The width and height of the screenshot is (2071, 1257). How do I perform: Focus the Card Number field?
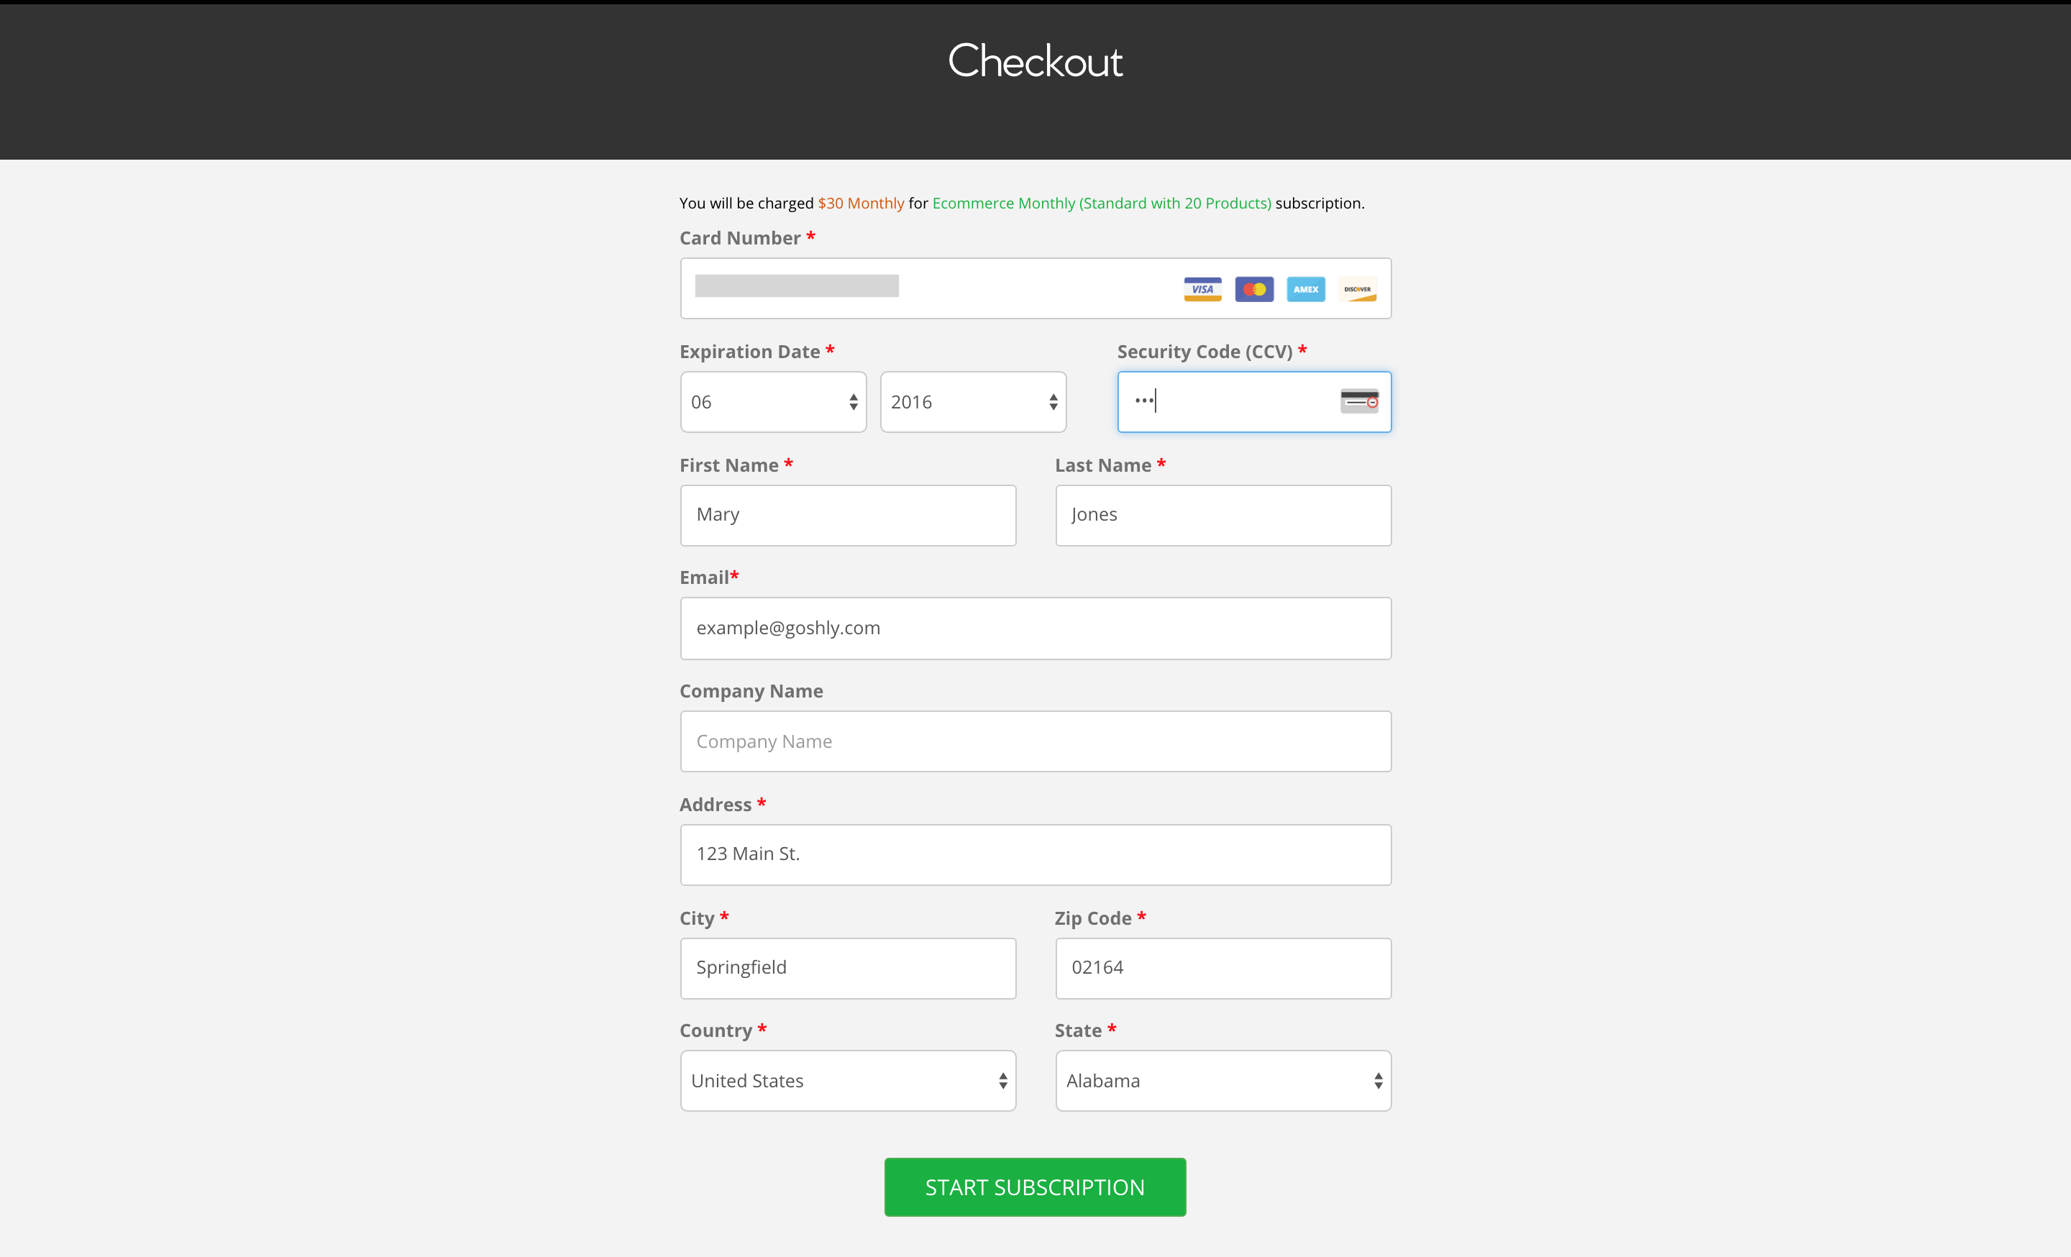pos(925,288)
